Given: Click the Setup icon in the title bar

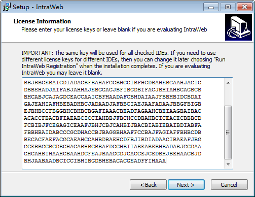Looking at the screenshot, I should (x=7, y=7).
